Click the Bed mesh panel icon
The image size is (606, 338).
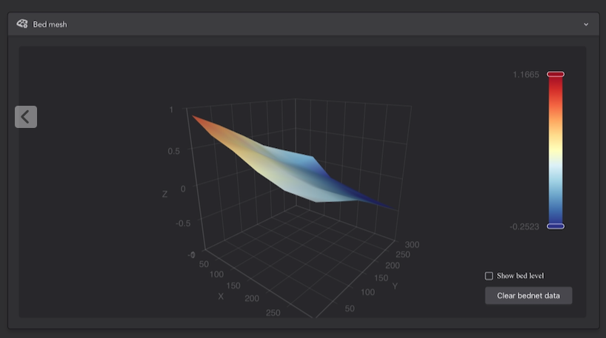22,24
